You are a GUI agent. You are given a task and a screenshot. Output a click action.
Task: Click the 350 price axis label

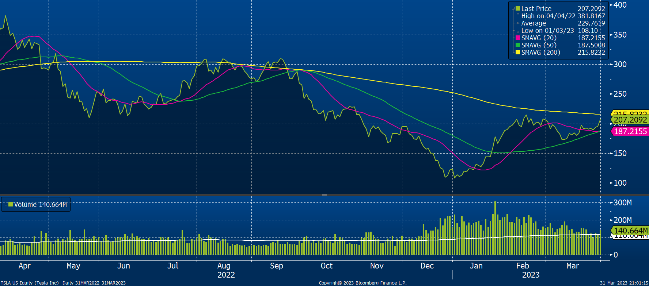[x=620, y=35]
